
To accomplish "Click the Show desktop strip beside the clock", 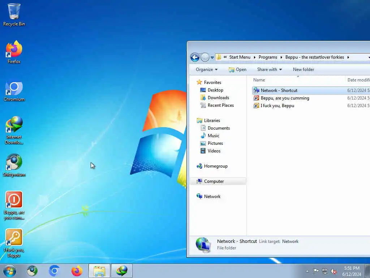I will 367,271.
